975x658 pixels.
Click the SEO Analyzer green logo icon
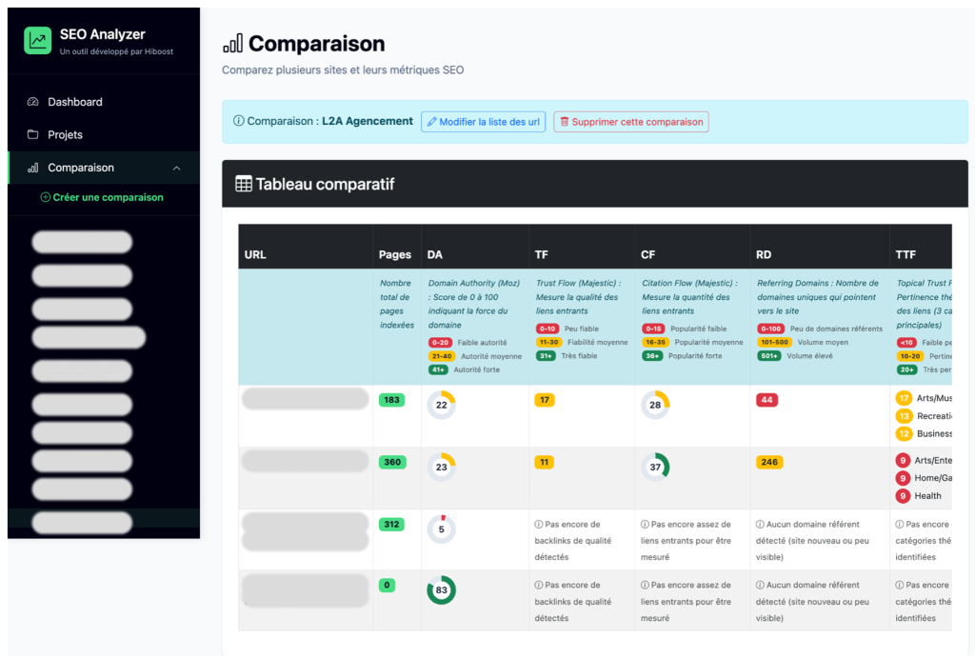tap(38, 40)
